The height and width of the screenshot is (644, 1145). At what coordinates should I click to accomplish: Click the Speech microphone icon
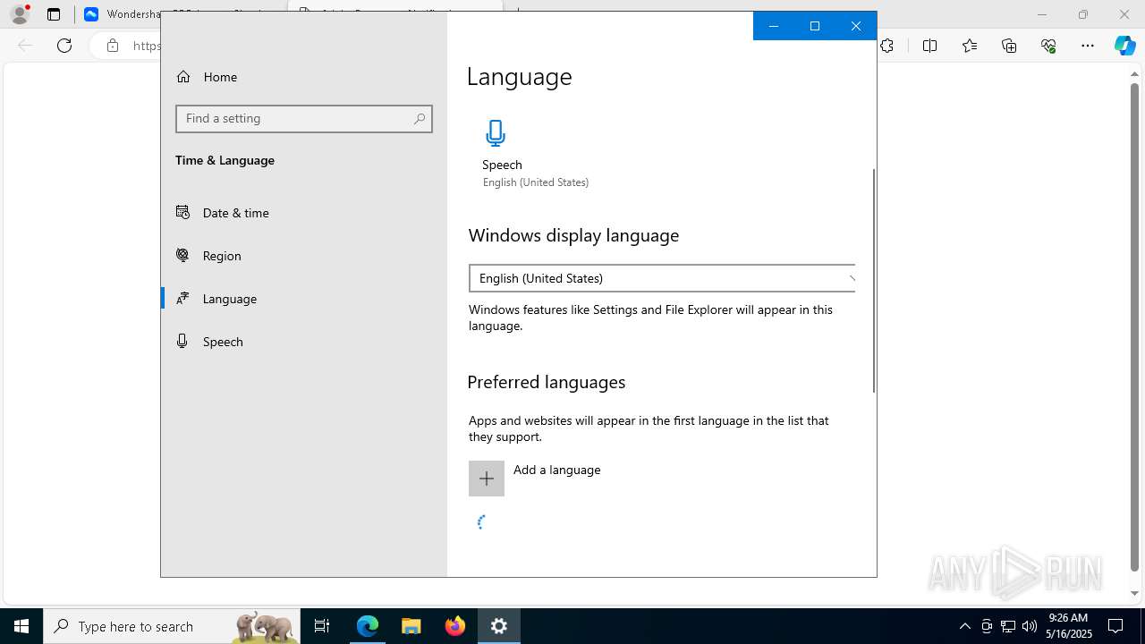coord(496,133)
